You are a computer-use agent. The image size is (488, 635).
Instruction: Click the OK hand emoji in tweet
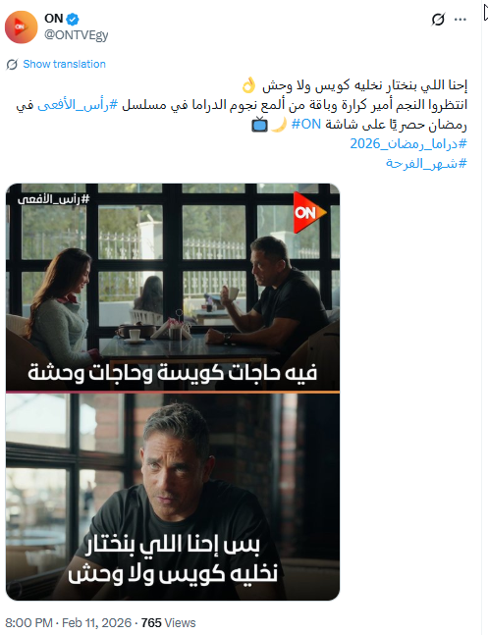(x=248, y=85)
